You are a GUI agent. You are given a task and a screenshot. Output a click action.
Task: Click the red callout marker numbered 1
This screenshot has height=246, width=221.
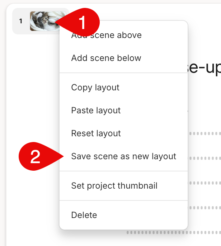click(x=82, y=22)
